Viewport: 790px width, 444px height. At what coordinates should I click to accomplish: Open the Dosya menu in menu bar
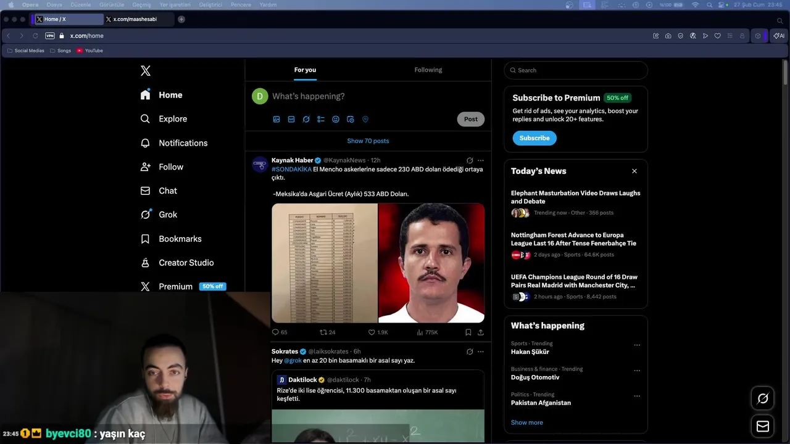pyautogui.click(x=54, y=5)
